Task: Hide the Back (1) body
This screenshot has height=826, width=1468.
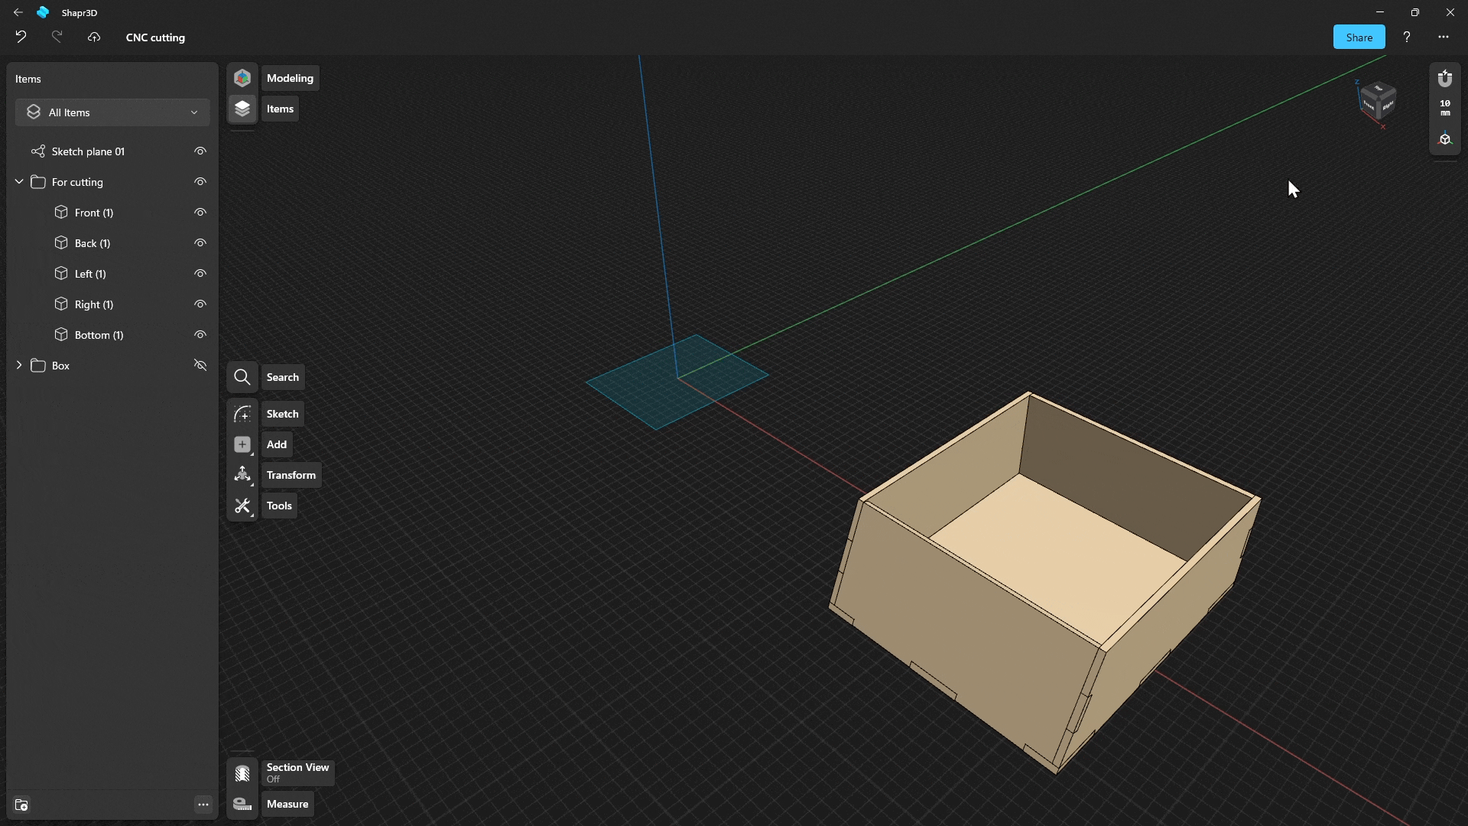Action: tap(200, 243)
